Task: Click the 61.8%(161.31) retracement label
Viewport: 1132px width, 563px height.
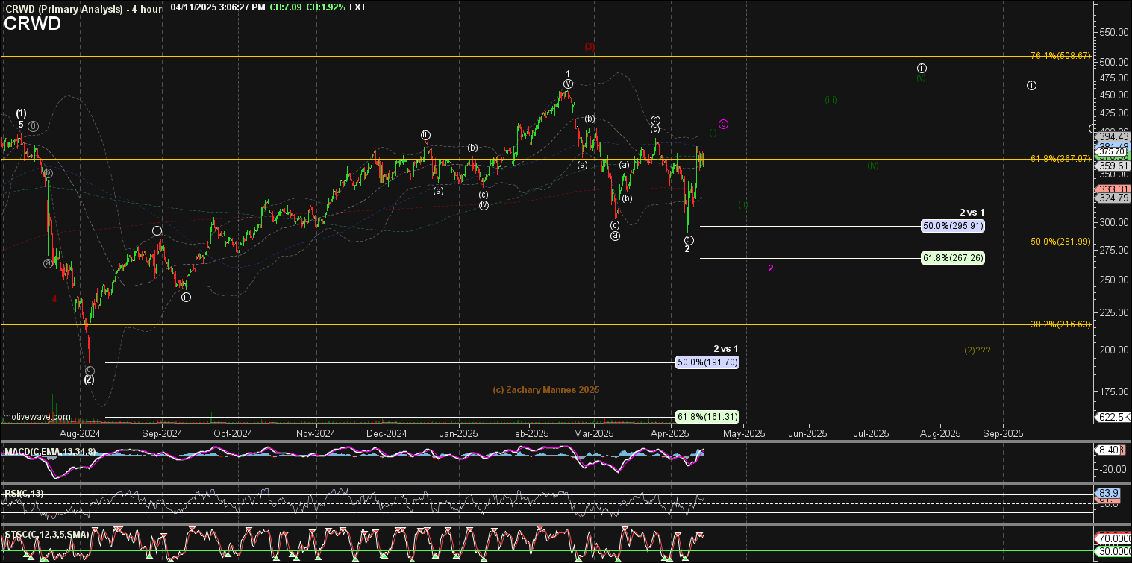Action: [707, 416]
